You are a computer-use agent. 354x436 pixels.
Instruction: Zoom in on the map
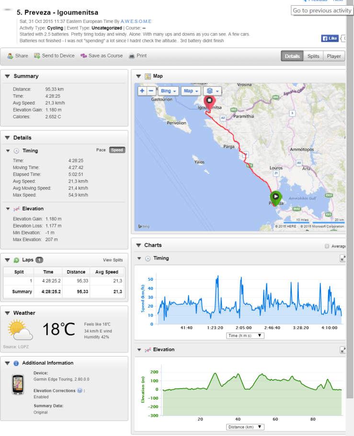(142, 91)
